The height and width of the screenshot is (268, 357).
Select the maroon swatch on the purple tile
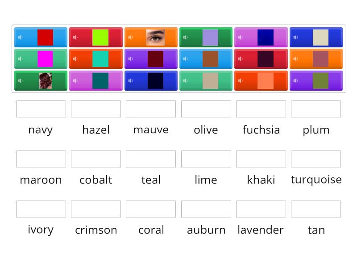(x=155, y=59)
